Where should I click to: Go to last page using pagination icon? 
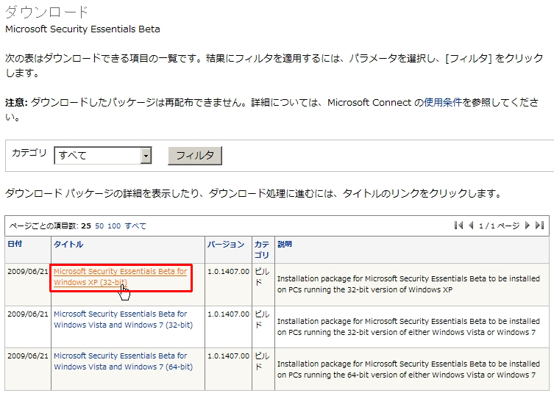[539, 226]
